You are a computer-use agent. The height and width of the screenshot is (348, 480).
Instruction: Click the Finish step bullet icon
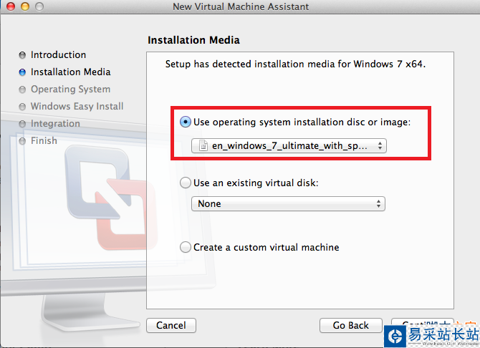click(23, 141)
